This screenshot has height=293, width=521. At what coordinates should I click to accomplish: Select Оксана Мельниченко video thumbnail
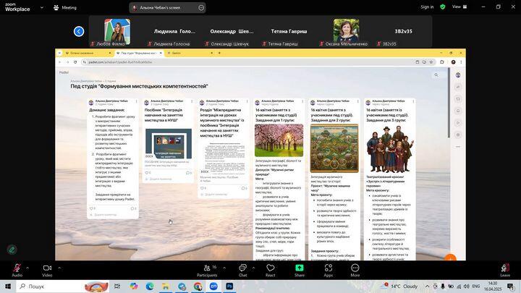[346, 32]
